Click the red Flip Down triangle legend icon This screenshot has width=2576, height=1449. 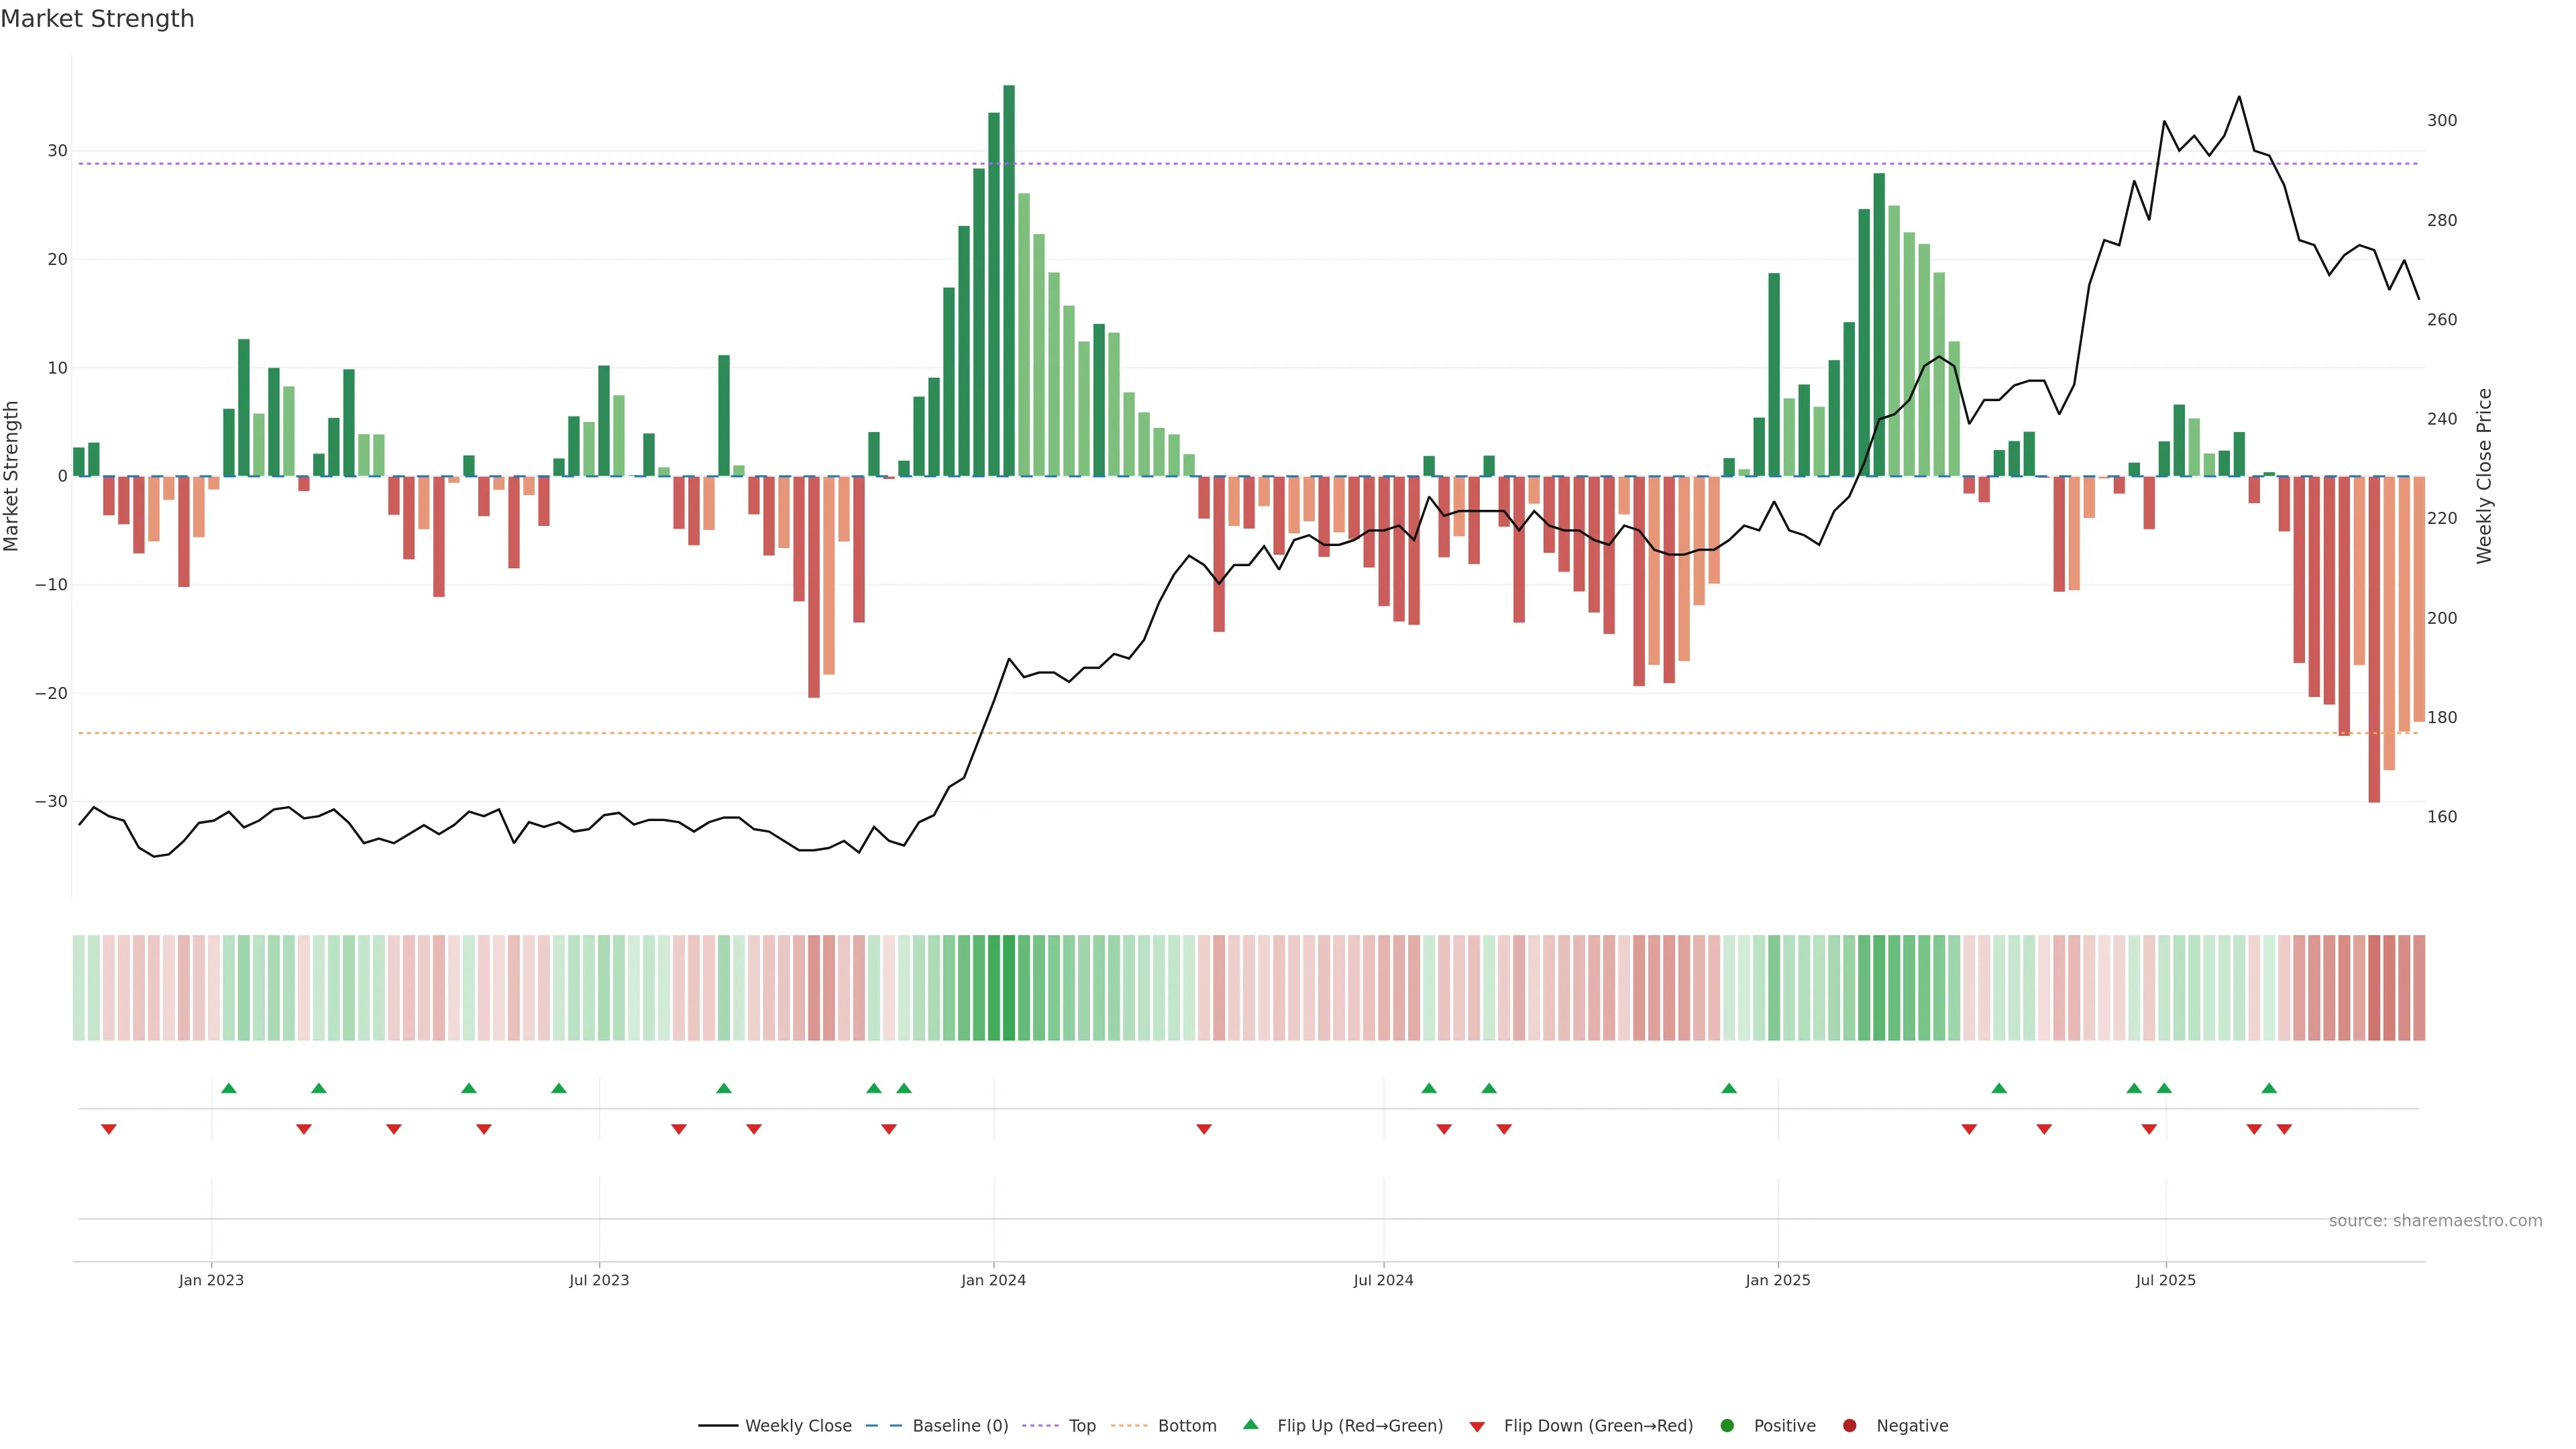(x=1477, y=1427)
